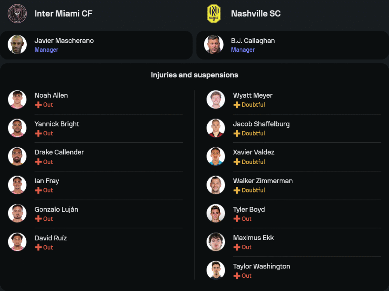Select Taylor Washington's player name
This screenshot has width=389, height=291.
pyautogui.click(x=261, y=266)
